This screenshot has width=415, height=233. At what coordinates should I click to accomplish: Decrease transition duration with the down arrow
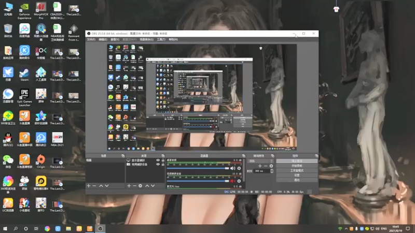272,172
